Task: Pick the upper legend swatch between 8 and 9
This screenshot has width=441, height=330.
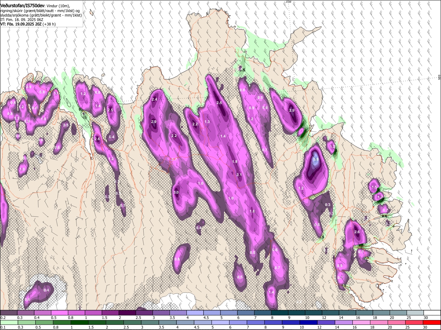Action: tap(280, 312)
